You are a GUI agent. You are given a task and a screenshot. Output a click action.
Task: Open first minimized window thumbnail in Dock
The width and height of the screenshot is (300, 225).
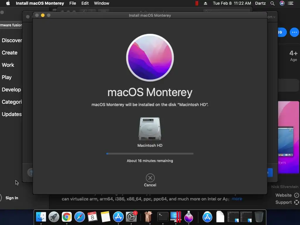coord(233,217)
